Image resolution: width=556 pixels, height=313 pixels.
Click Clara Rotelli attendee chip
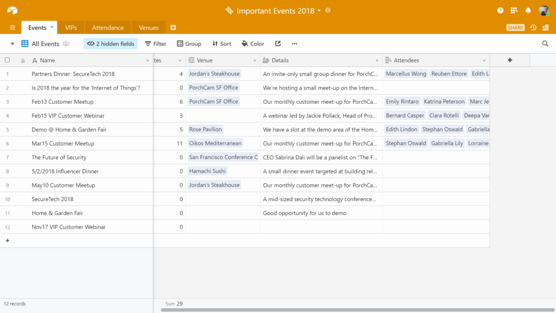[x=444, y=115]
